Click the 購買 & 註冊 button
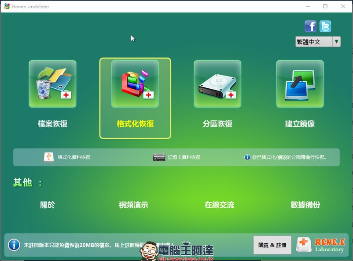 coord(272,245)
